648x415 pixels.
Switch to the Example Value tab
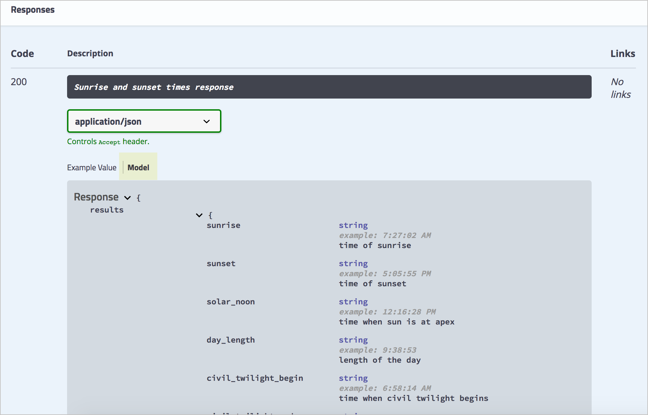click(92, 167)
